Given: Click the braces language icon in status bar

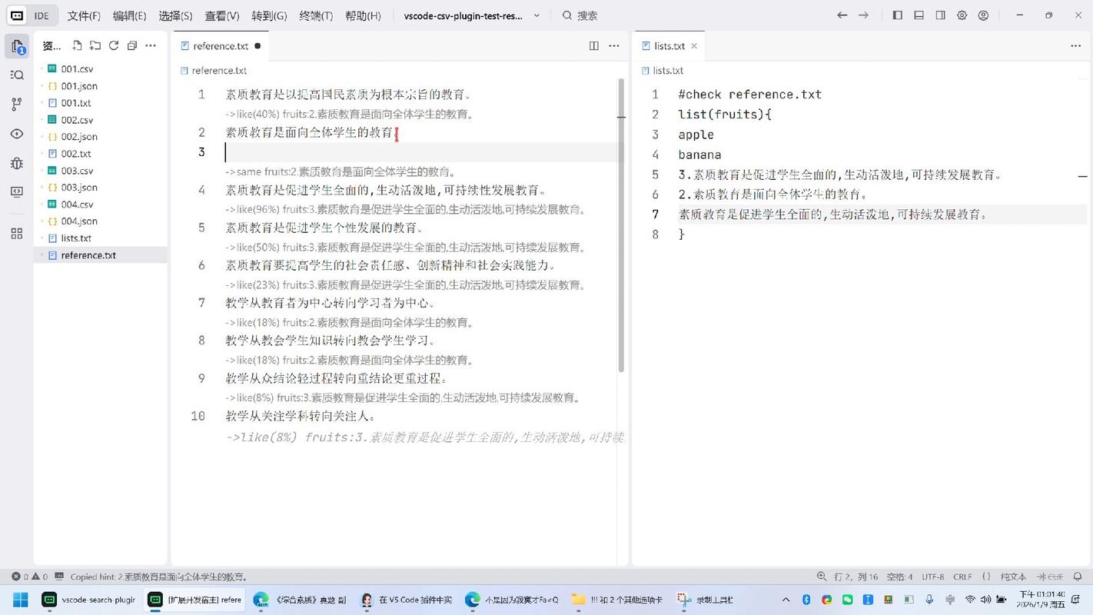Looking at the screenshot, I should coord(986,577).
